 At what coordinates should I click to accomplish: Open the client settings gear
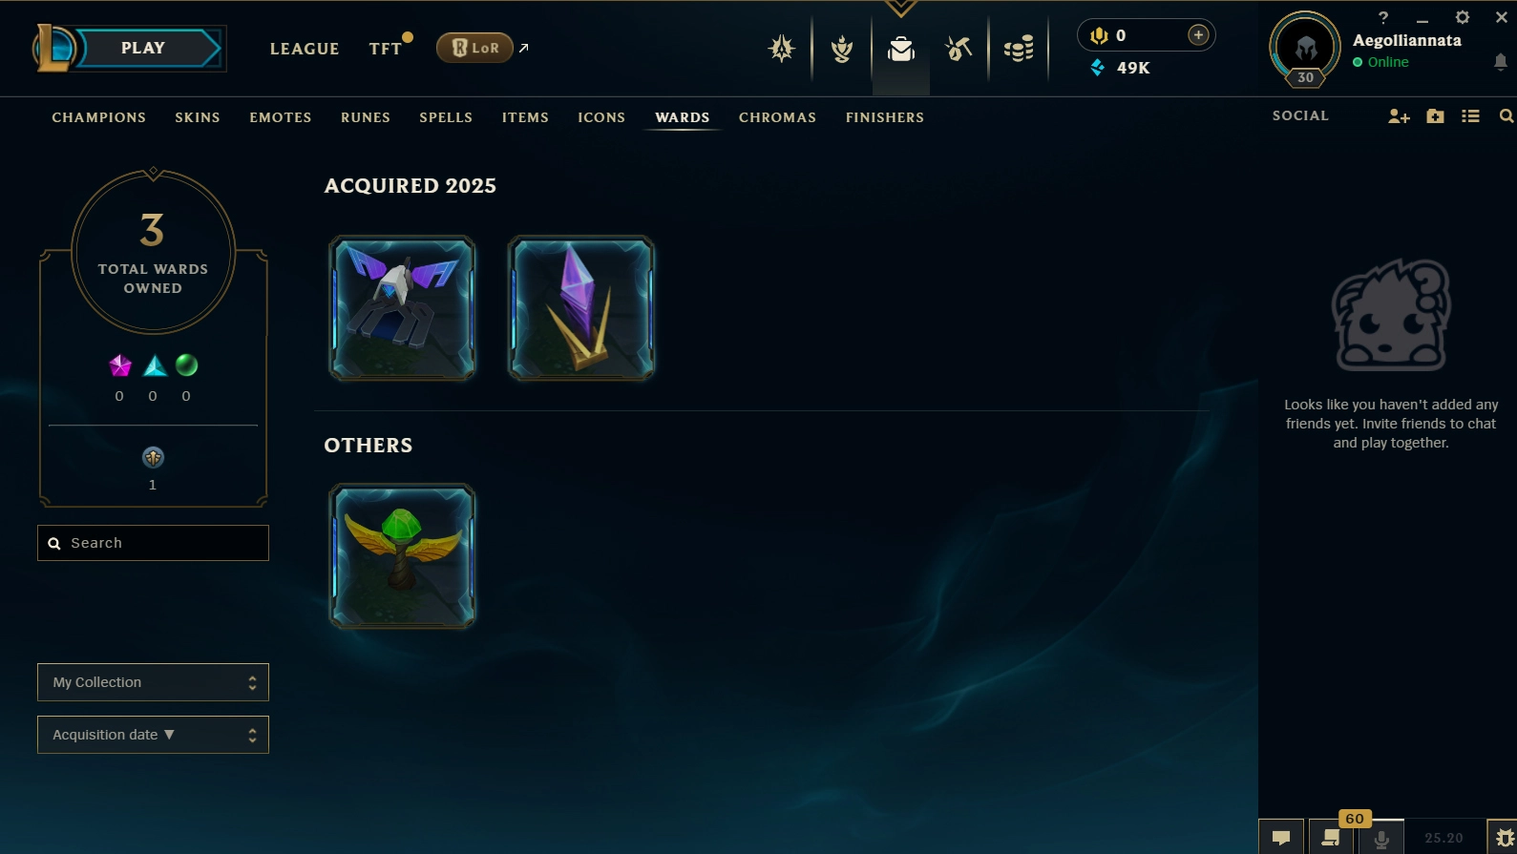pyautogui.click(x=1462, y=17)
